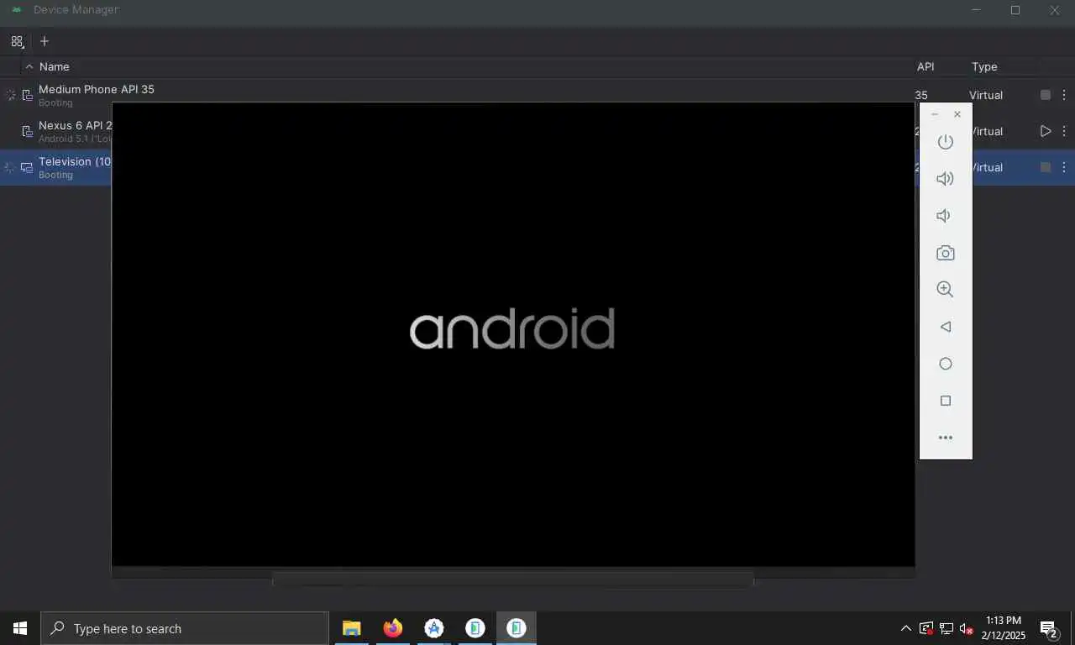
Task: Click API value 35 in first row
Action: point(921,95)
